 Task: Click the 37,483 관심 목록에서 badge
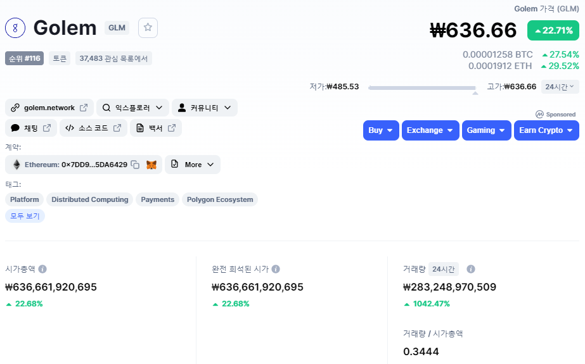point(113,58)
